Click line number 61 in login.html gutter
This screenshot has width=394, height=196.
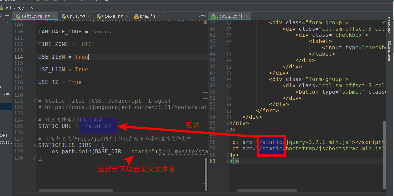click(213, 161)
